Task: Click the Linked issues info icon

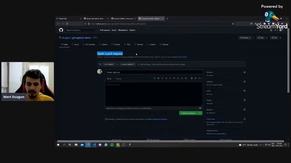Action: (245, 119)
